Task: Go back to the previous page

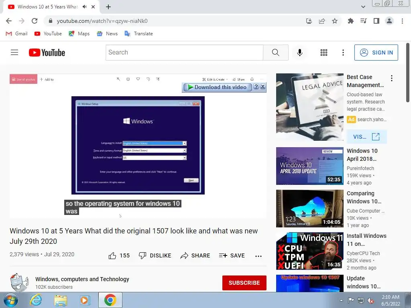Action: (9, 21)
